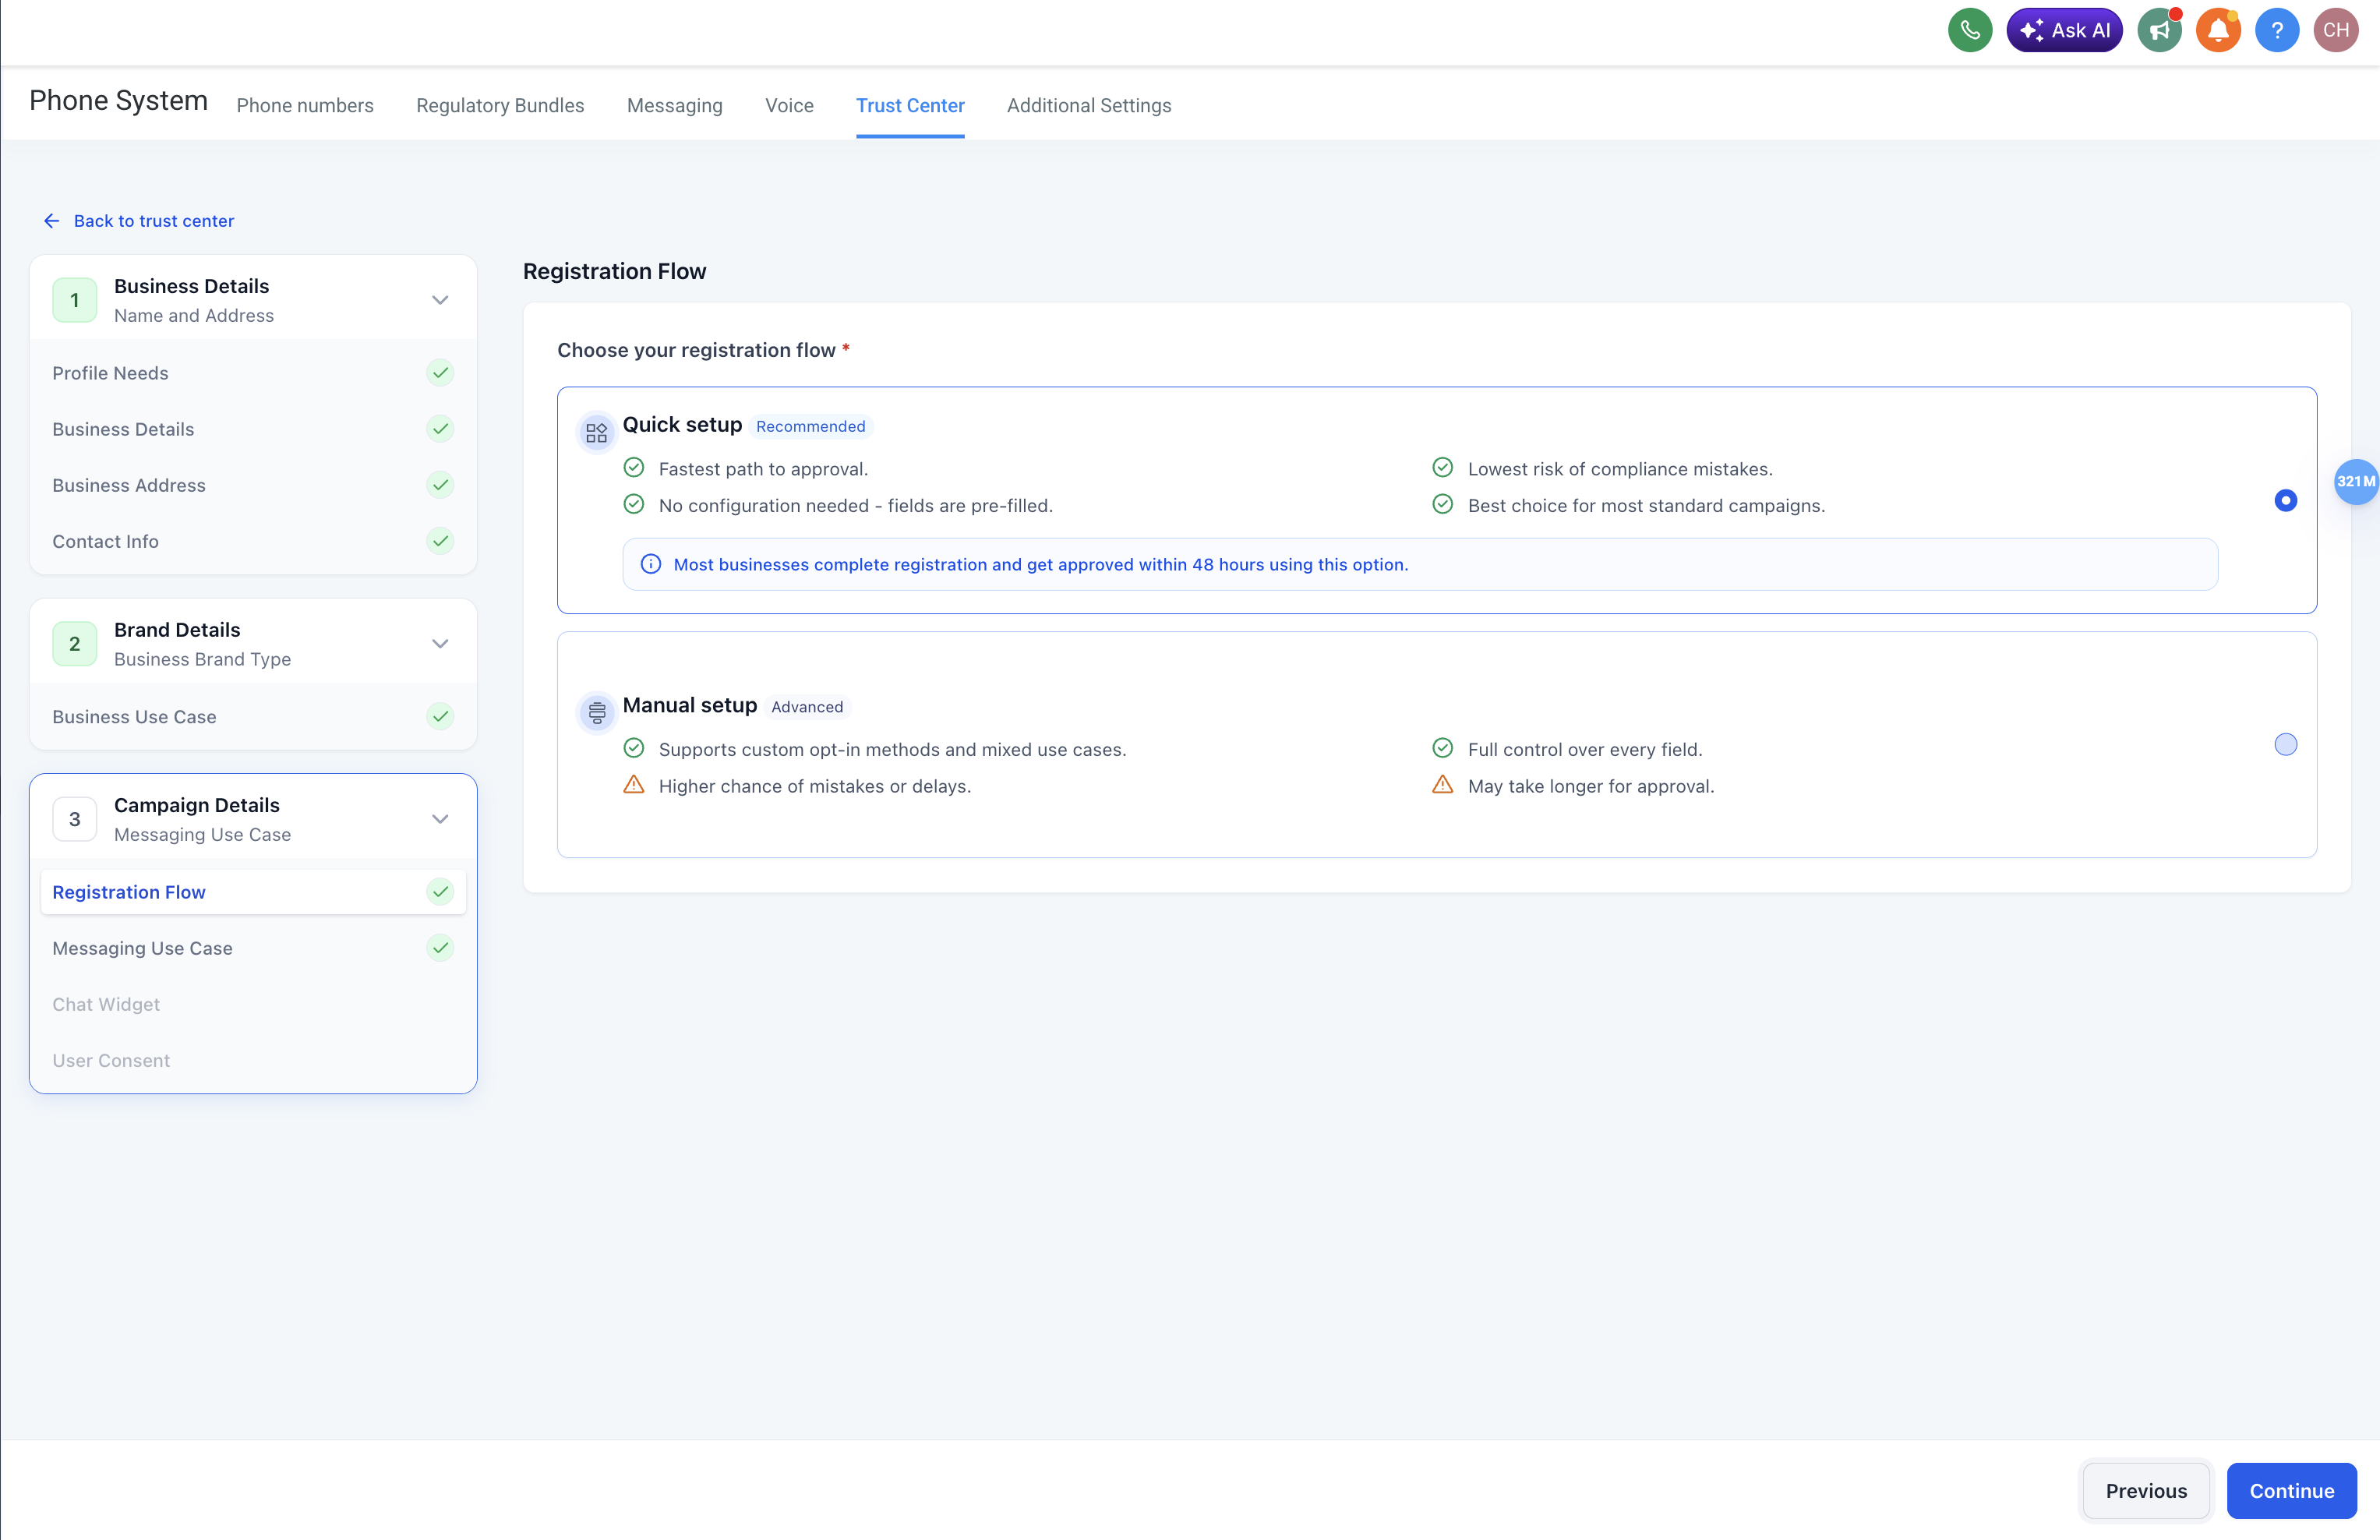Select the Manual setup radio button
This screenshot has width=2380, height=1540.
pos(2285,744)
